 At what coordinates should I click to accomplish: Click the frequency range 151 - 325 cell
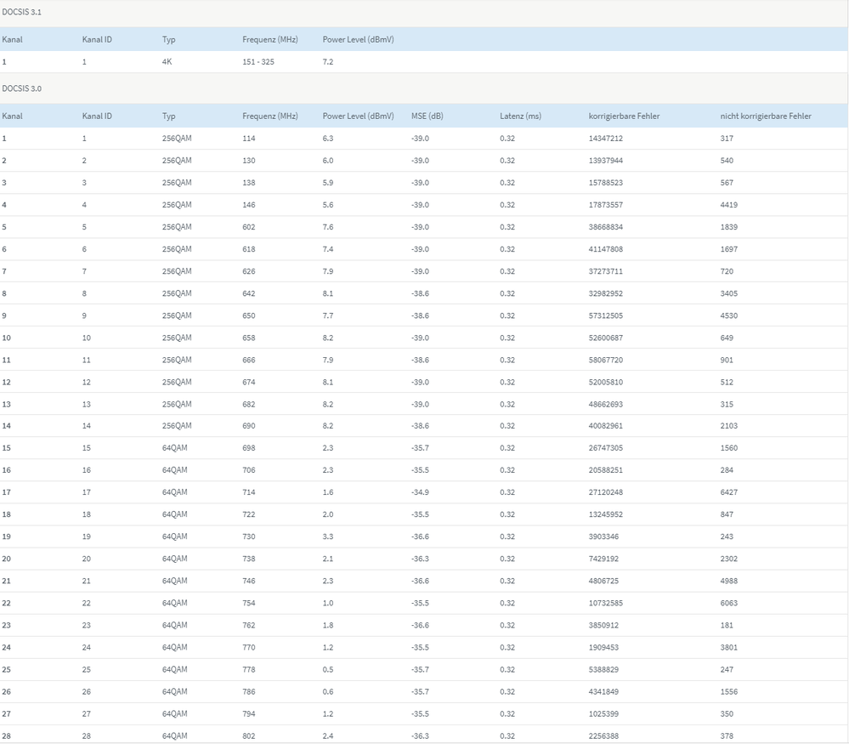(258, 62)
